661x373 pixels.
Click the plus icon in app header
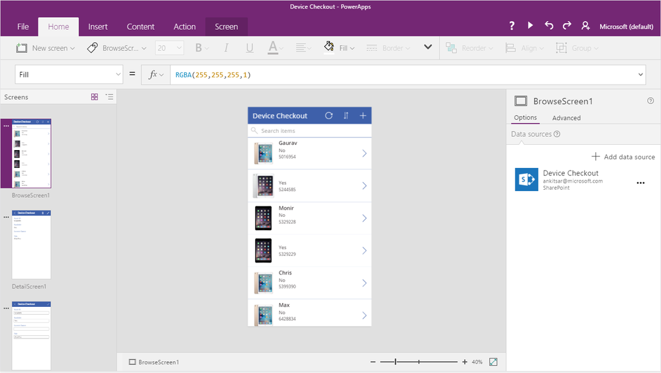pyautogui.click(x=363, y=115)
